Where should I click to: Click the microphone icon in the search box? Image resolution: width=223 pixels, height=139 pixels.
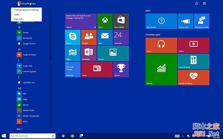click(x=53, y=136)
